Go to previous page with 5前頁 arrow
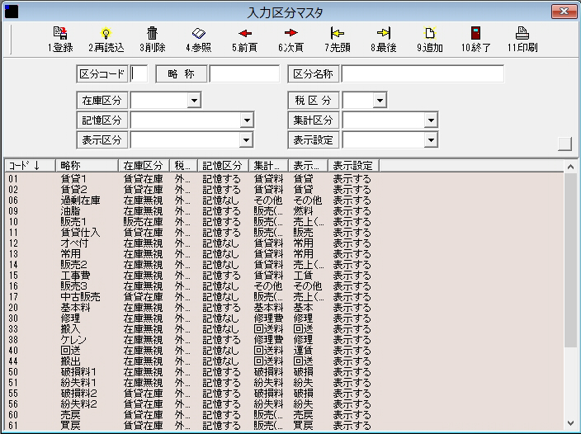This screenshot has height=434, width=581. 244,34
